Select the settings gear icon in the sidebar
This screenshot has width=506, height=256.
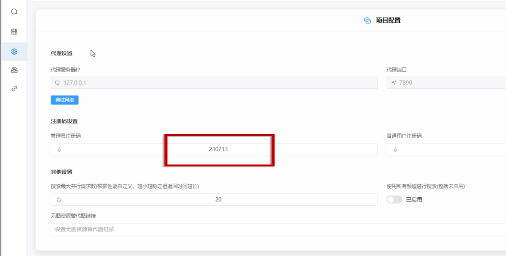point(14,52)
